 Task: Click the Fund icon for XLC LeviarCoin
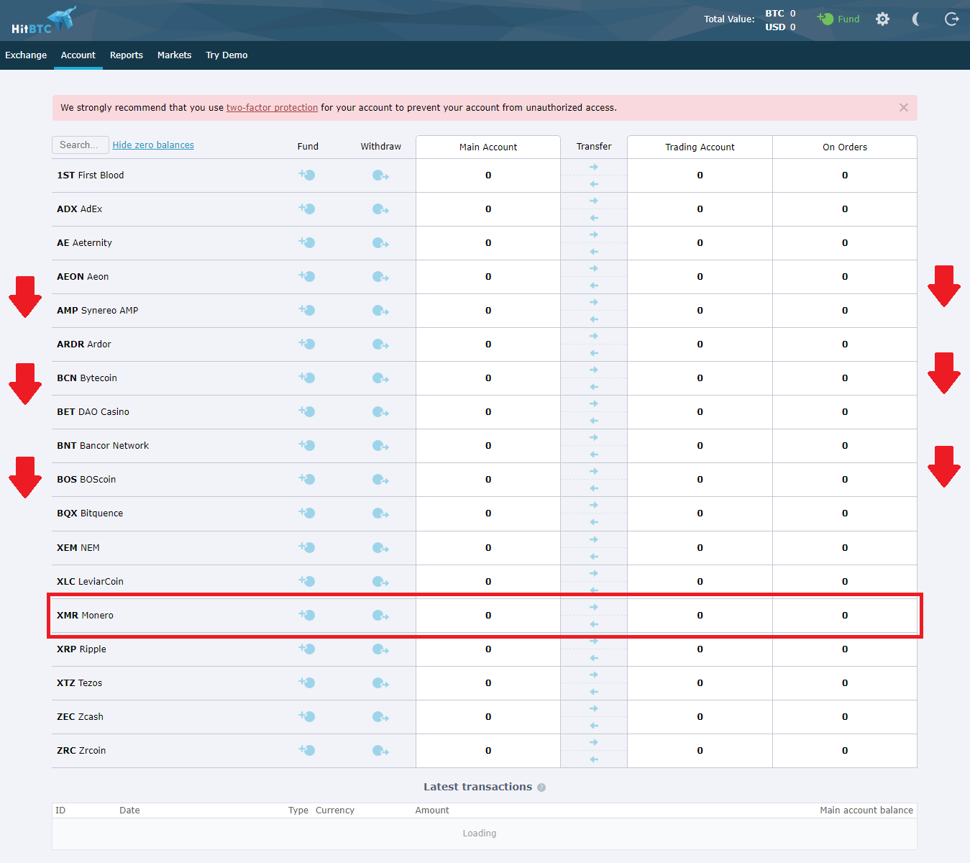pyautogui.click(x=307, y=581)
